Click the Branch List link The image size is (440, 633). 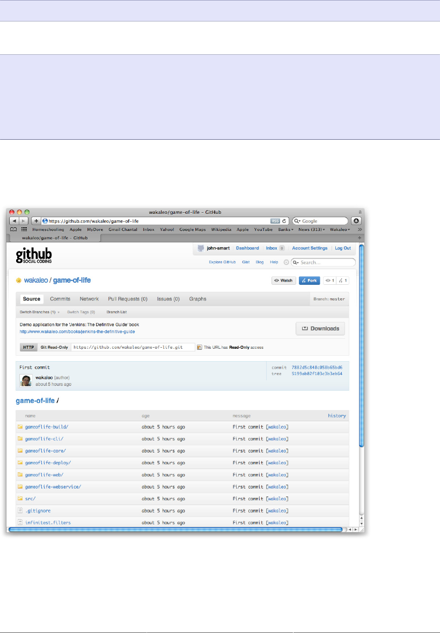116,312
